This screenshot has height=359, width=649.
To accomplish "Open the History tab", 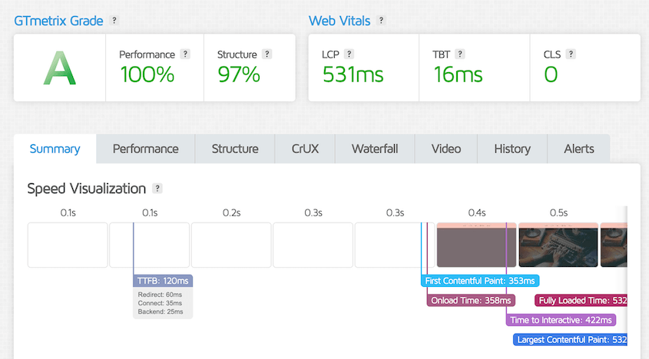I will tap(512, 149).
